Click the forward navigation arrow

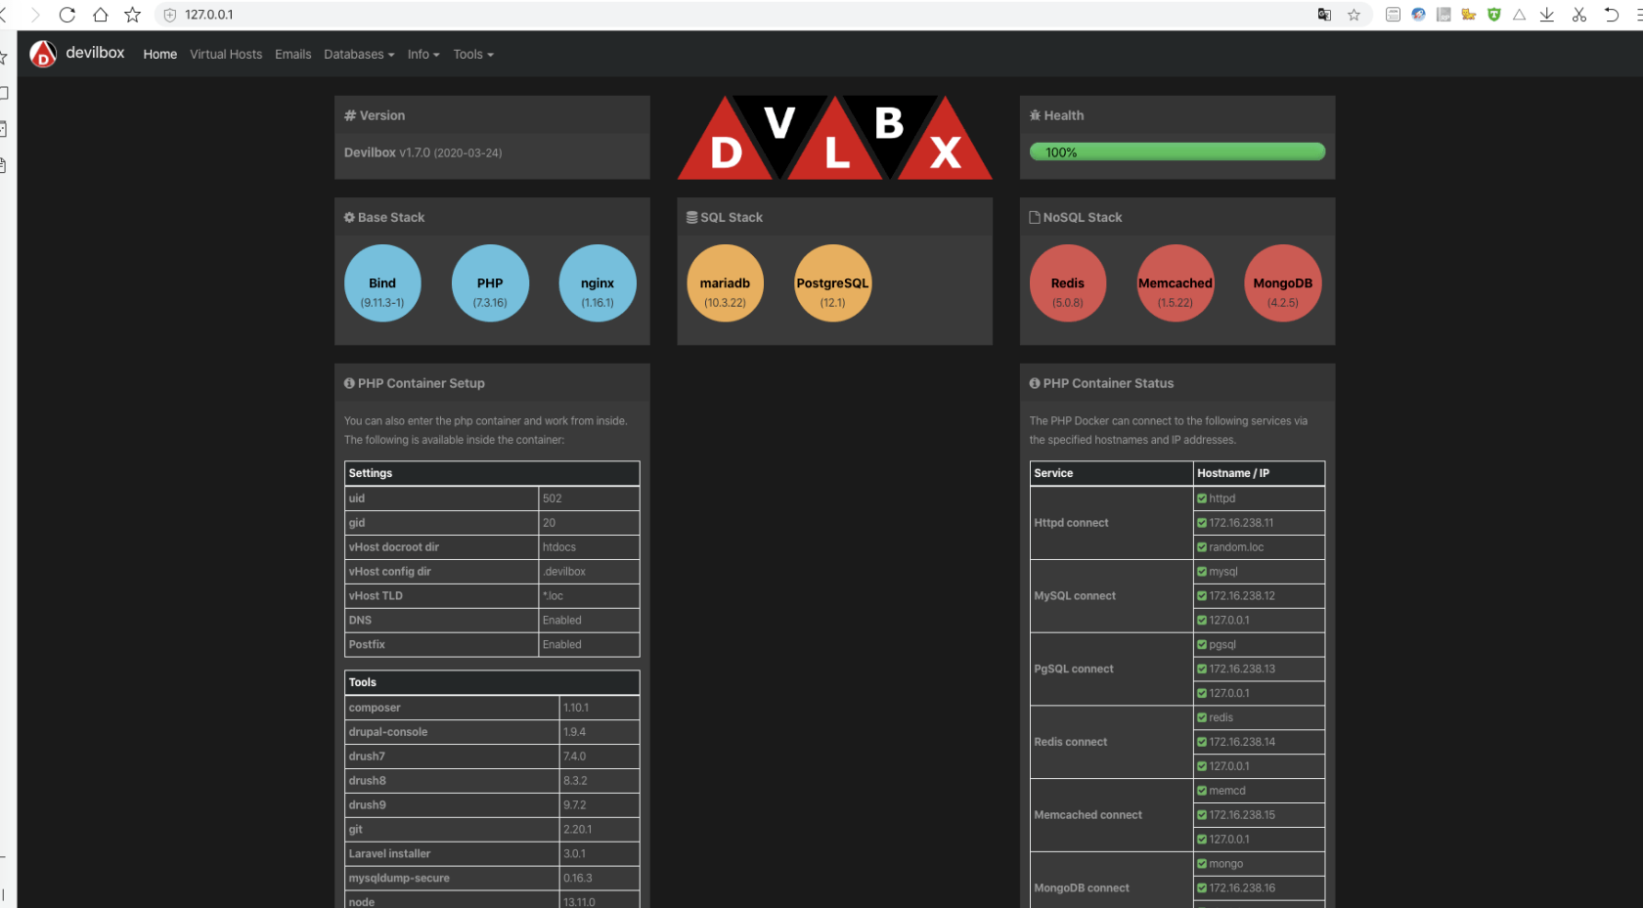pos(35,15)
